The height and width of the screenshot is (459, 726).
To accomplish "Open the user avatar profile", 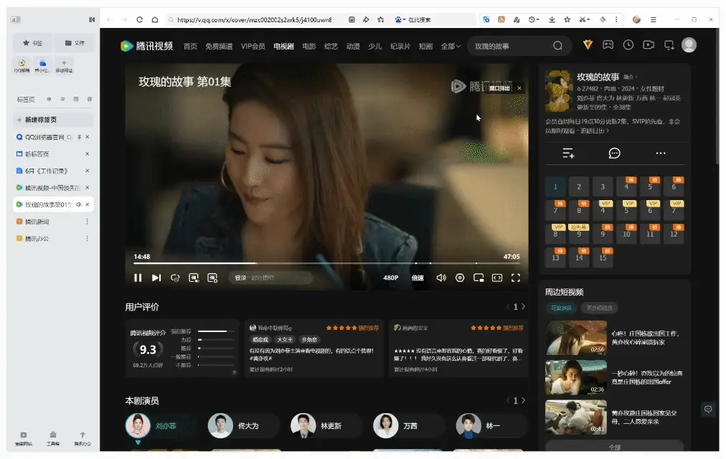I will click(x=689, y=44).
